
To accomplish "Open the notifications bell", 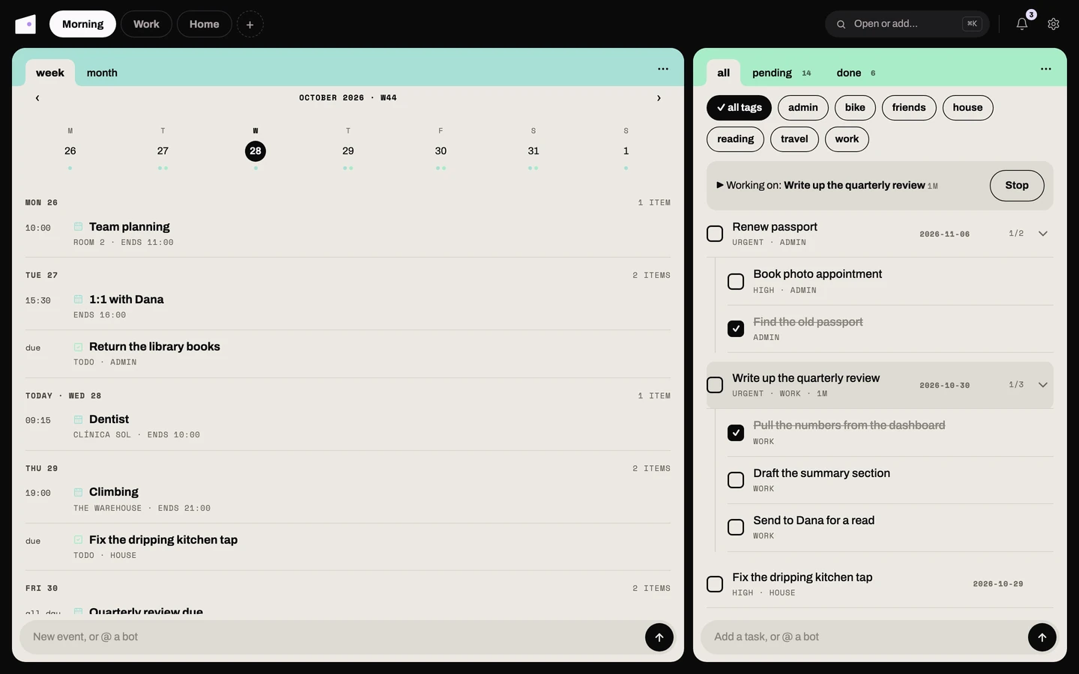I will pyautogui.click(x=1022, y=24).
